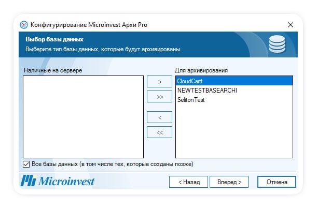This screenshot has width=317, height=210.
Task: Close the configuration dialog window
Action: pyautogui.click(x=290, y=25)
